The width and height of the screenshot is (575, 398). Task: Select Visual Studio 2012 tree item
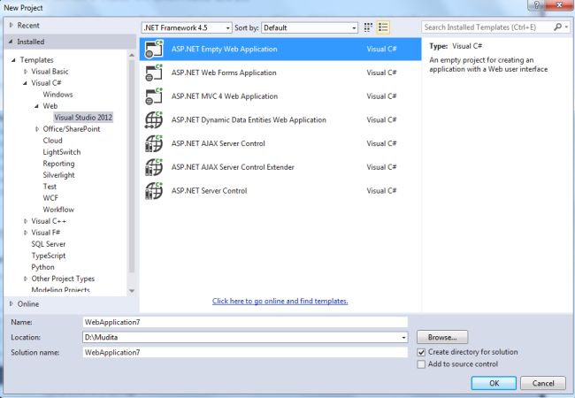[x=83, y=118]
